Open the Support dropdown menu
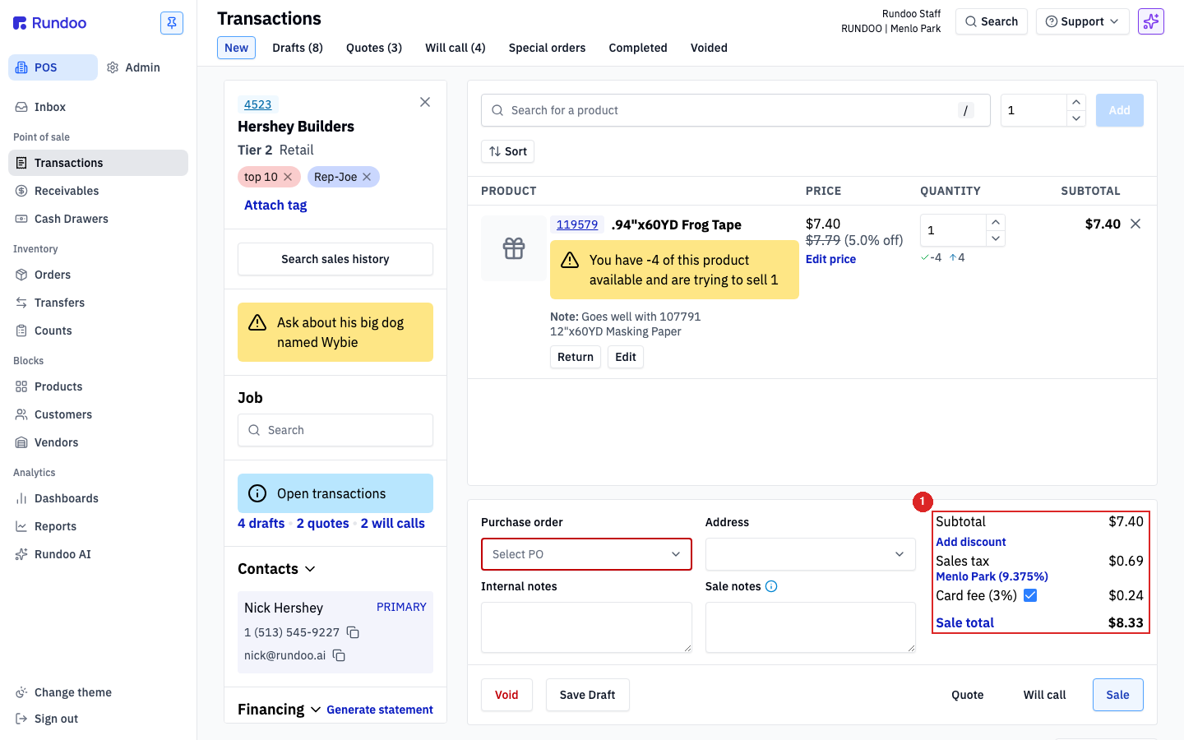The width and height of the screenshot is (1184, 740). point(1082,21)
